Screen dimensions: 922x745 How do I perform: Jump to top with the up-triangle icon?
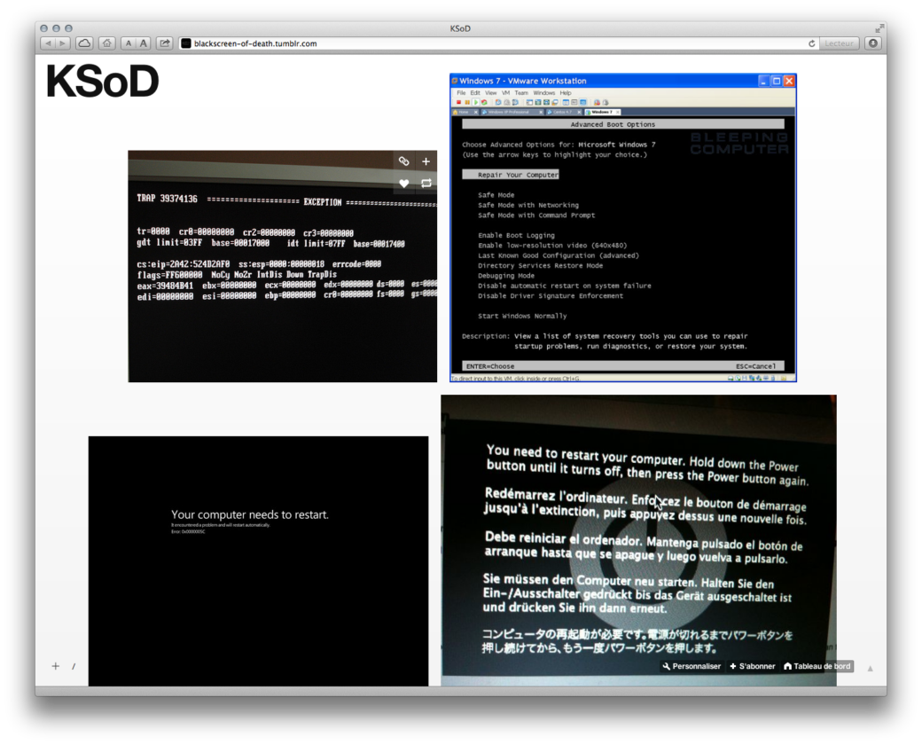(x=871, y=669)
